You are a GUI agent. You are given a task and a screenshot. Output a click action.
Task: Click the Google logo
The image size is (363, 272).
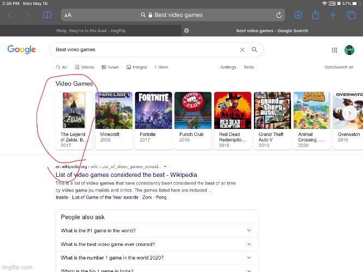22,50
